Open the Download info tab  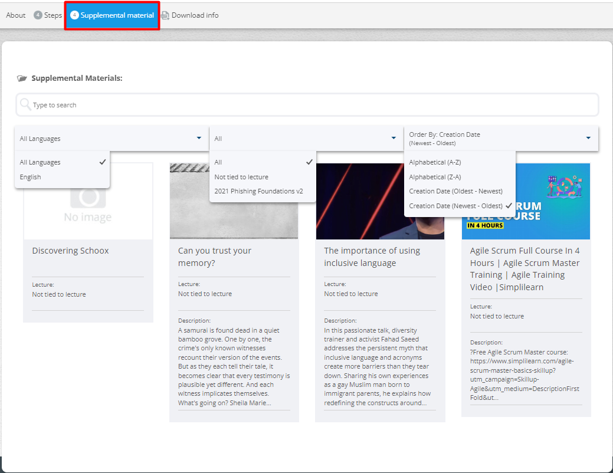[x=190, y=15]
